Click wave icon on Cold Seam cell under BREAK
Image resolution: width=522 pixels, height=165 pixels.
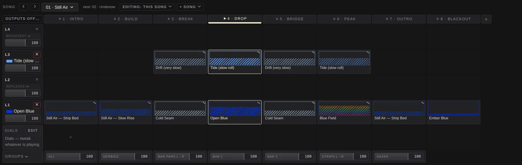(x=204, y=103)
